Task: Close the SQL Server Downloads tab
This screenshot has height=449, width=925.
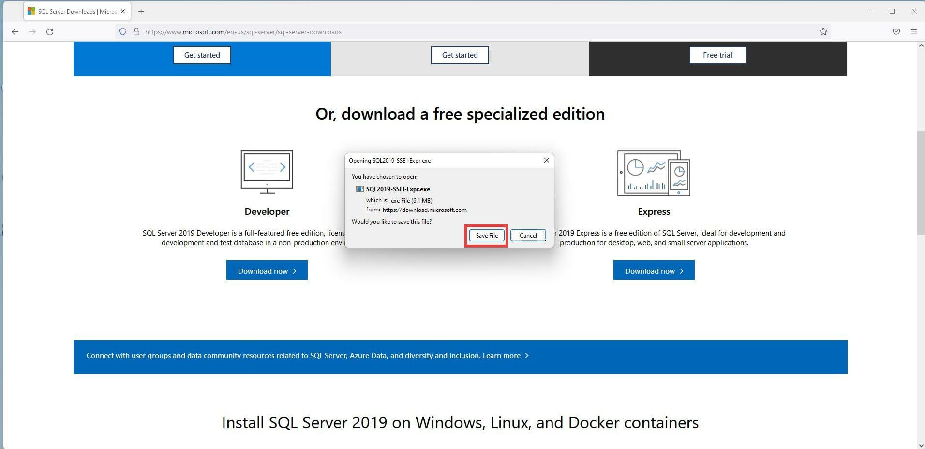Action: coord(122,11)
